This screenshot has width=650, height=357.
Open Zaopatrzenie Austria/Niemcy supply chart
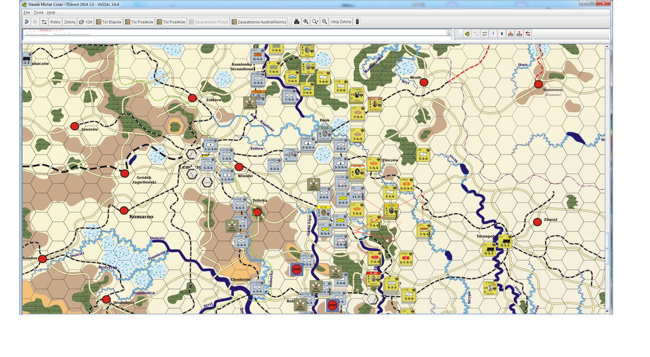click(259, 22)
